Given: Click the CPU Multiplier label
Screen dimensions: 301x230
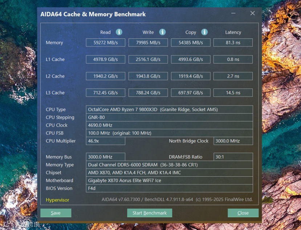Looking at the screenshot, I should pos(61,141).
